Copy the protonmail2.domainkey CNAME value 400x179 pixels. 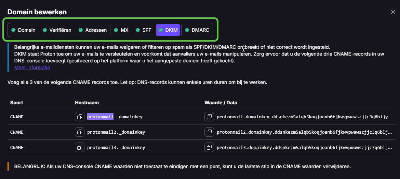pyautogui.click(x=209, y=132)
